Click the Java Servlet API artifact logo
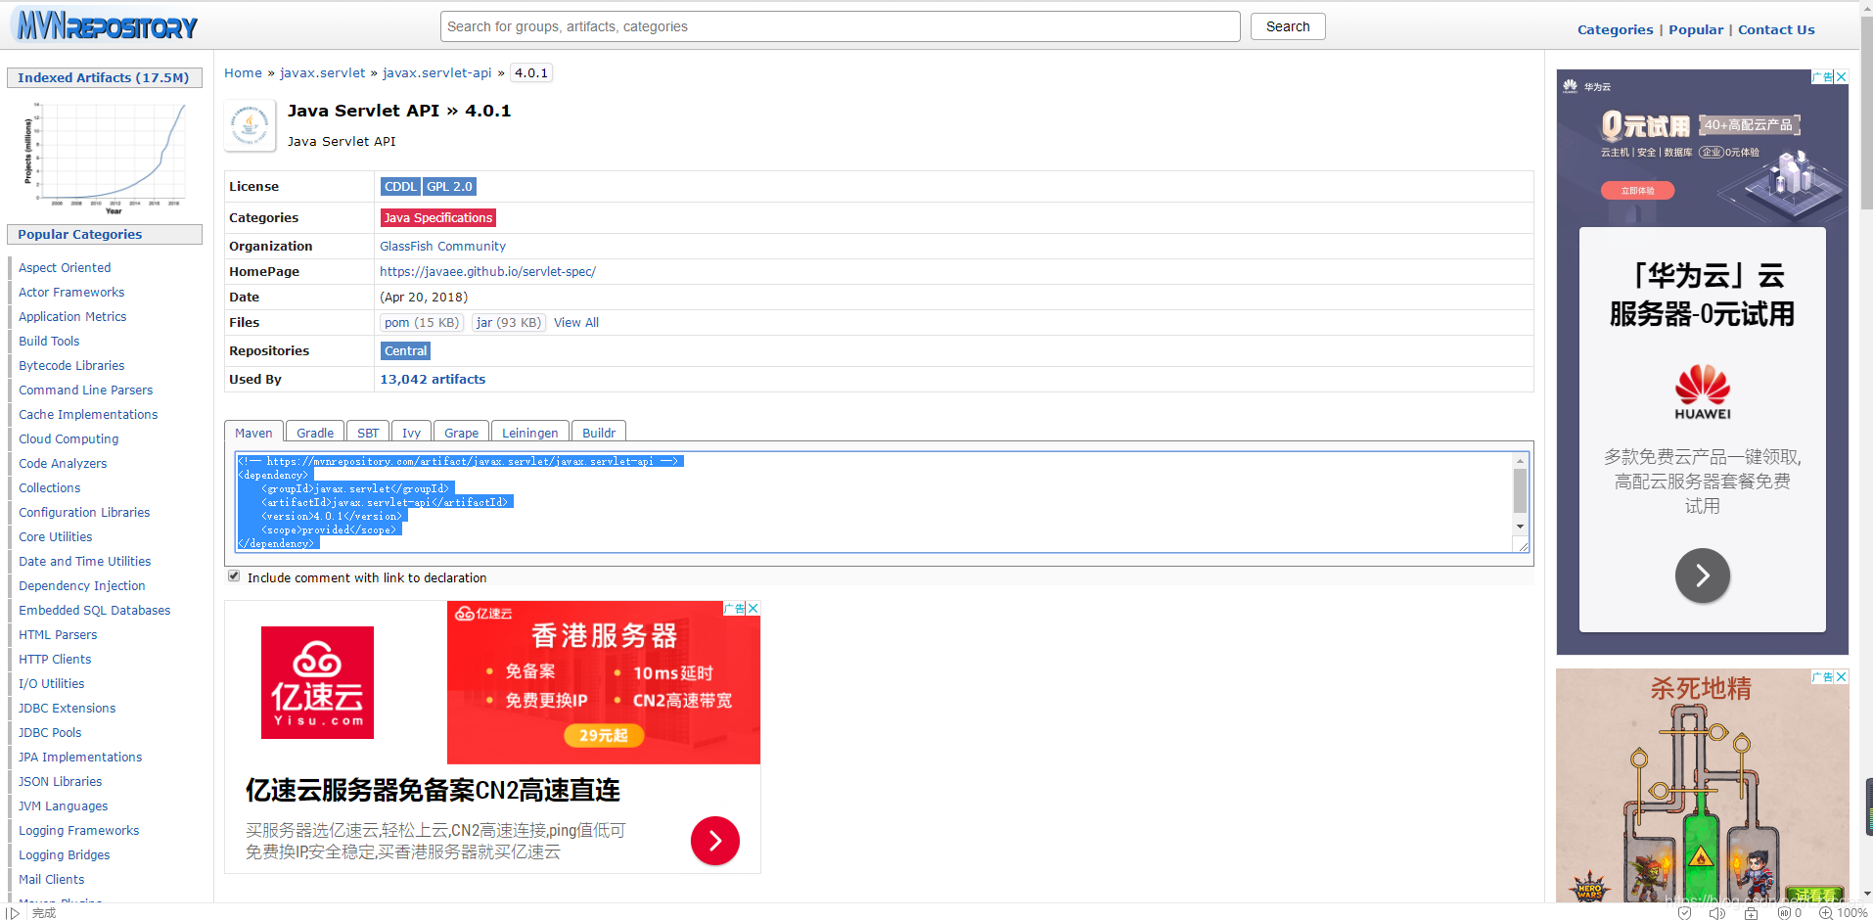Viewport: 1873px width, 920px height. coord(250,125)
